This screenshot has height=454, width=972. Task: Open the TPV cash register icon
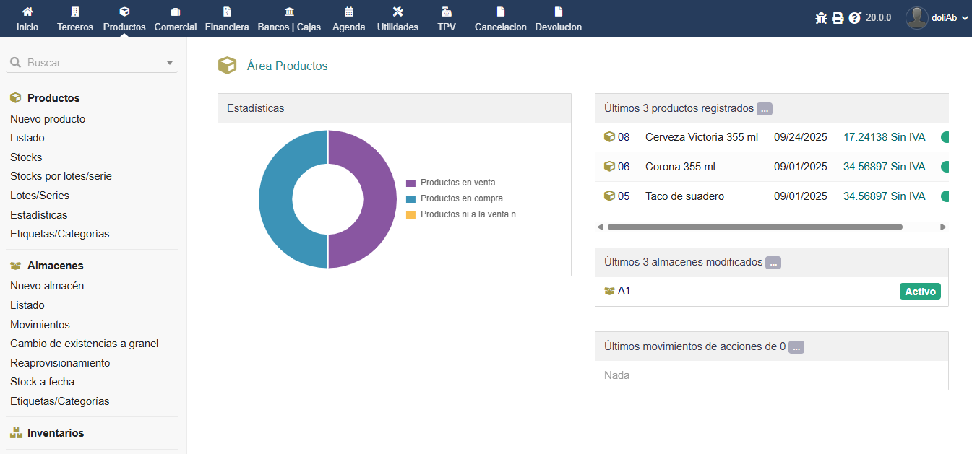[x=447, y=12]
